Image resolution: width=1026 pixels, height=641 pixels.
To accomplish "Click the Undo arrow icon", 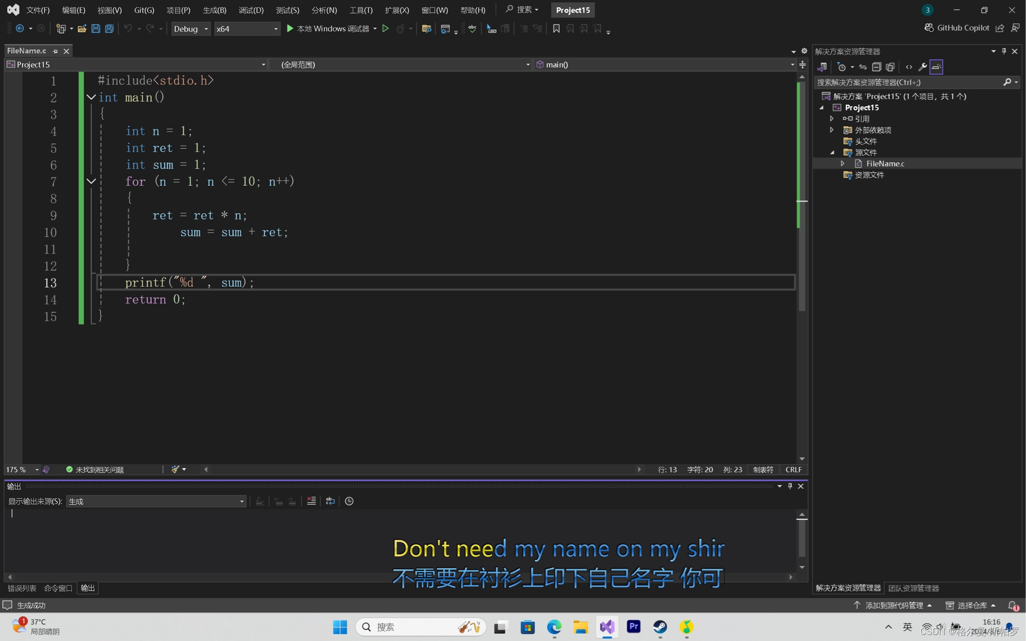I will pos(128,29).
